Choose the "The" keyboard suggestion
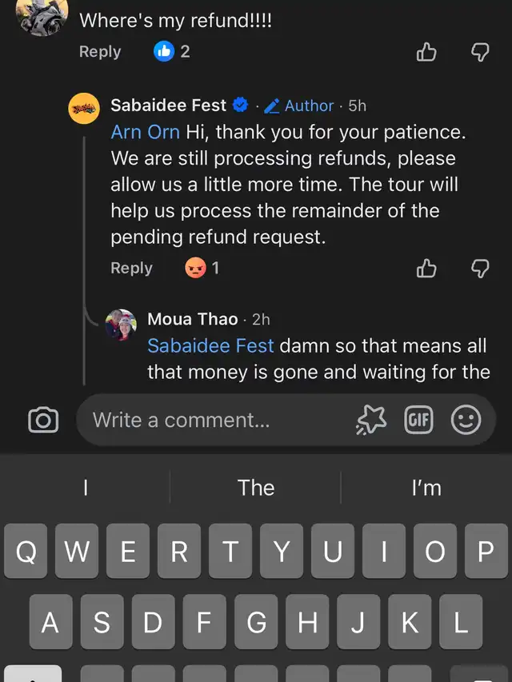 pos(256,488)
